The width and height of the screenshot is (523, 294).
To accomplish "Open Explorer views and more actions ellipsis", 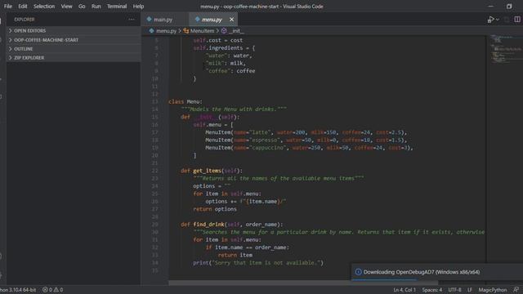I will tap(132, 20).
